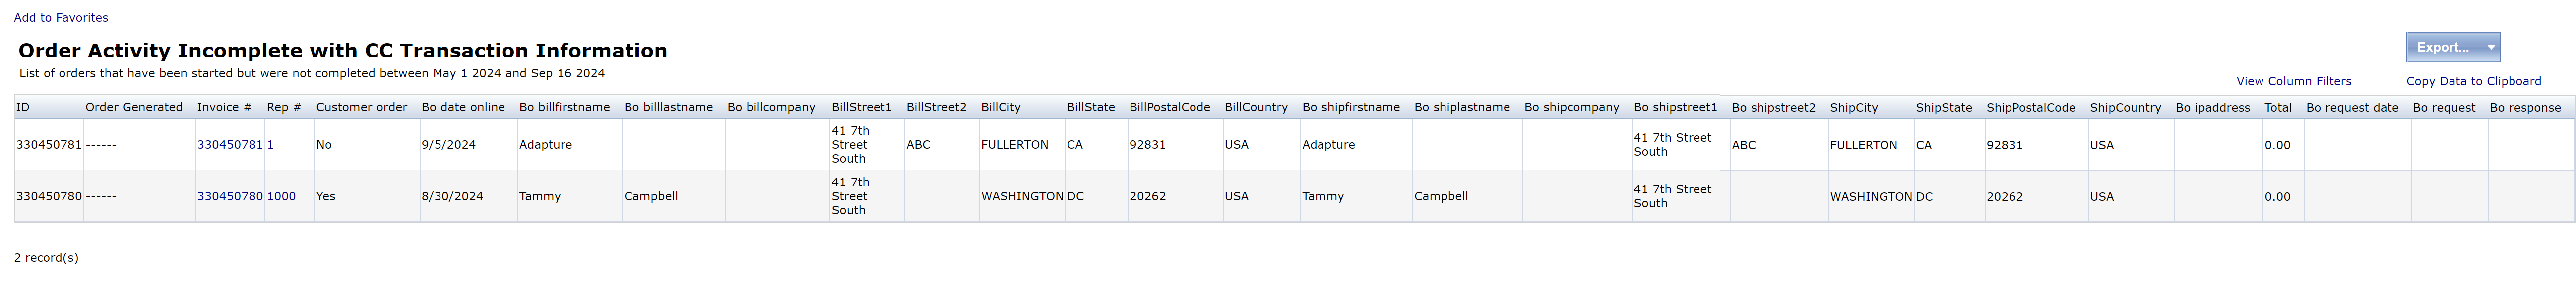The height and width of the screenshot is (284, 2576).
Task: Click the Export button
Action: pyautogui.click(x=2442, y=47)
